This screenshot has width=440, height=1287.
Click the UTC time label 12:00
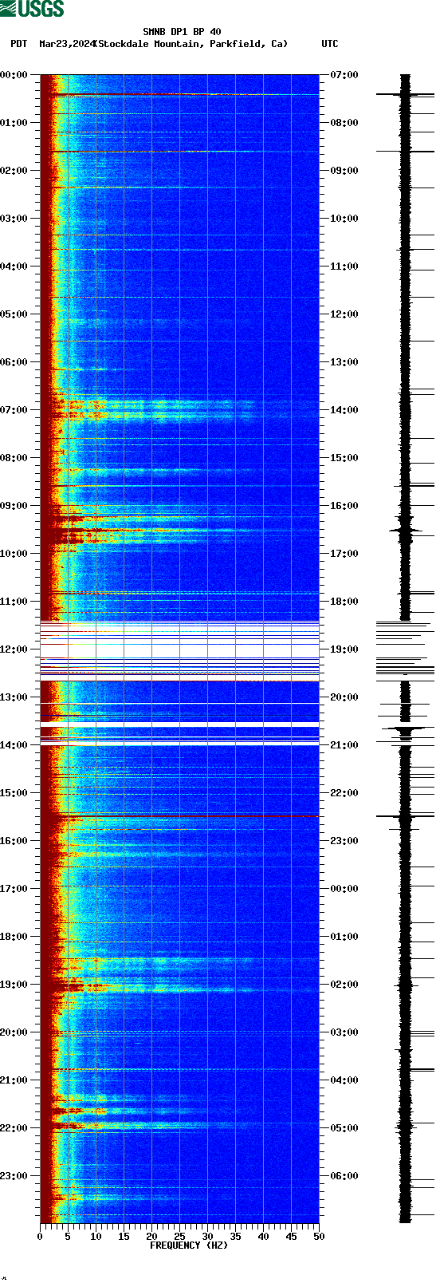click(344, 314)
